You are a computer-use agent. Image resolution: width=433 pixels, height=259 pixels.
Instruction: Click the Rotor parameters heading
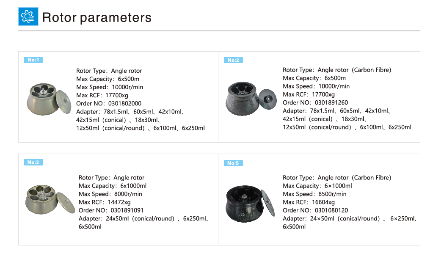[x=97, y=17]
